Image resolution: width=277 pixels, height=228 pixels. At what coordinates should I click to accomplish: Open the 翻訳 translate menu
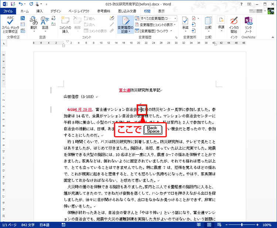pyautogui.click(x=34, y=24)
